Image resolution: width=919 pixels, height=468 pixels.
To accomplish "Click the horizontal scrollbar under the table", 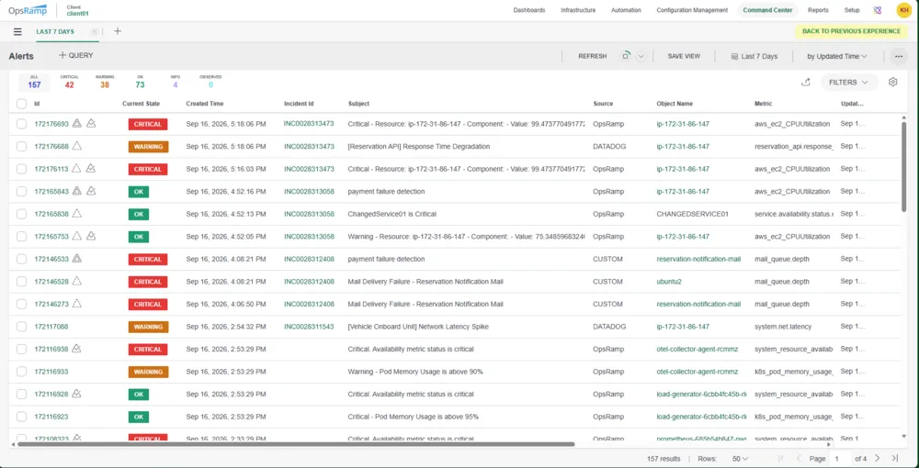I will [296, 444].
